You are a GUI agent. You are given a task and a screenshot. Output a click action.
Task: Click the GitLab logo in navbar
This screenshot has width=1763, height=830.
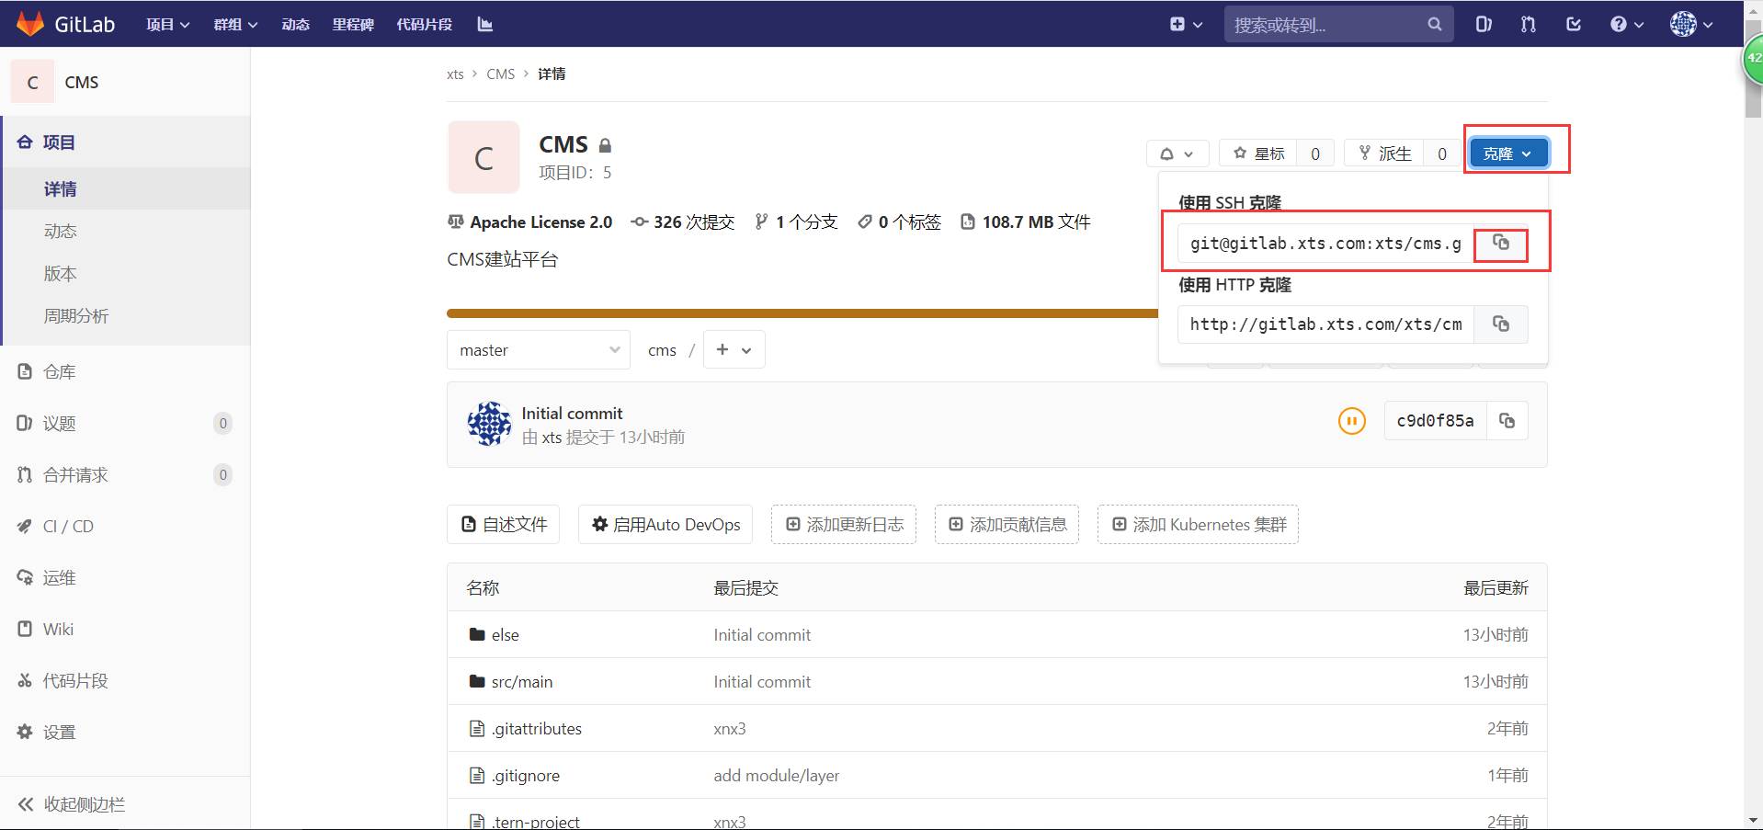(x=66, y=24)
